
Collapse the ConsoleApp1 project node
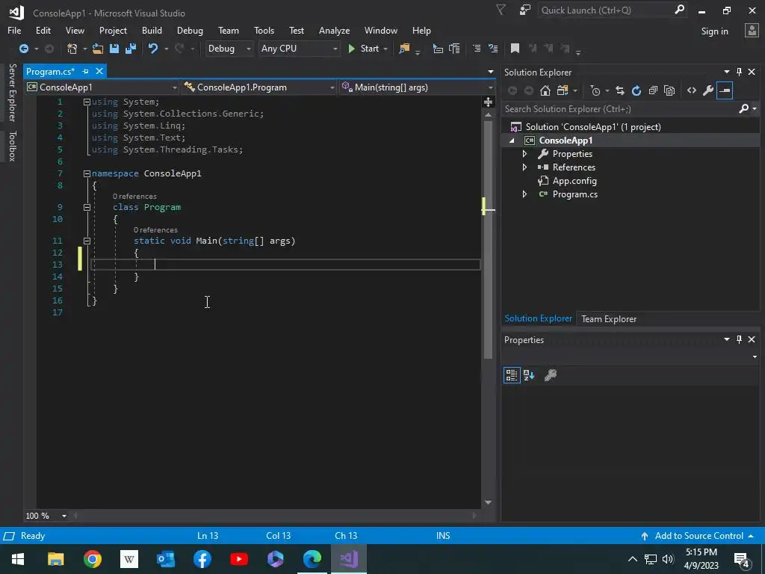tap(512, 141)
